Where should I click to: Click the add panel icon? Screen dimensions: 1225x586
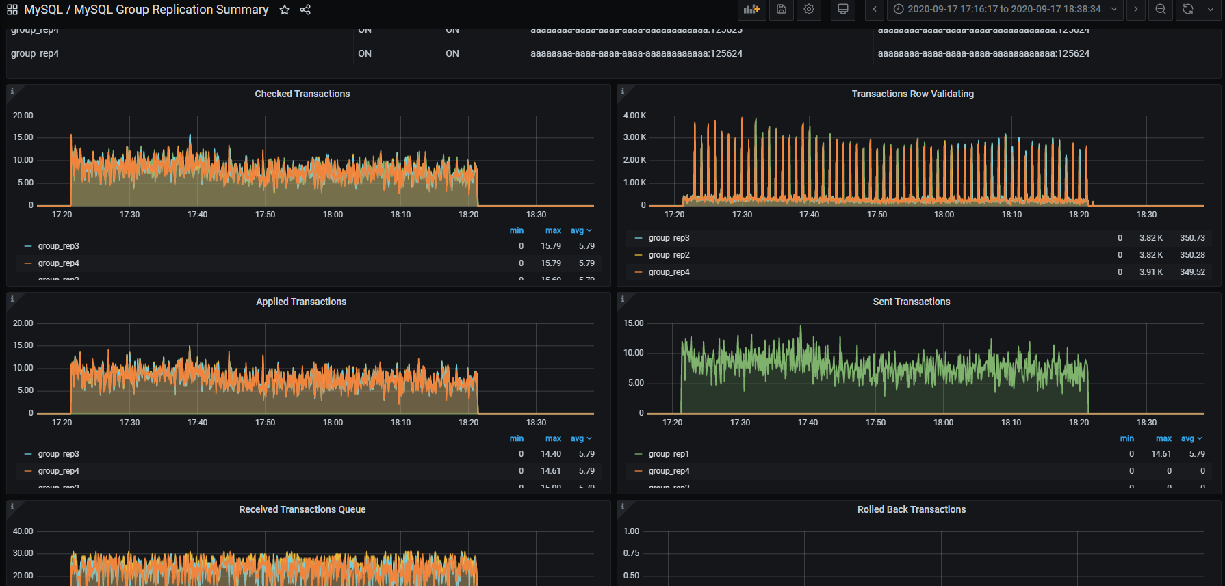click(752, 10)
